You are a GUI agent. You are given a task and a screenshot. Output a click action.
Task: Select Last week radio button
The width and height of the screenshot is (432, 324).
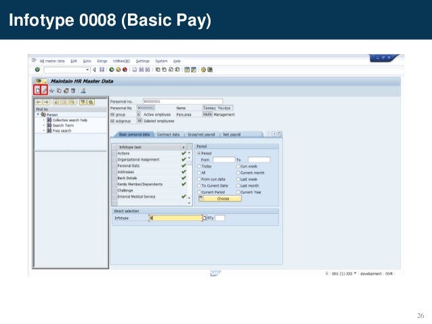click(x=238, y=179)
